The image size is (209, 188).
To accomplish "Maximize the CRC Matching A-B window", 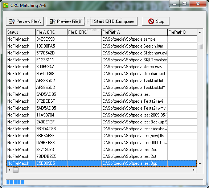I will coord(184,4).
